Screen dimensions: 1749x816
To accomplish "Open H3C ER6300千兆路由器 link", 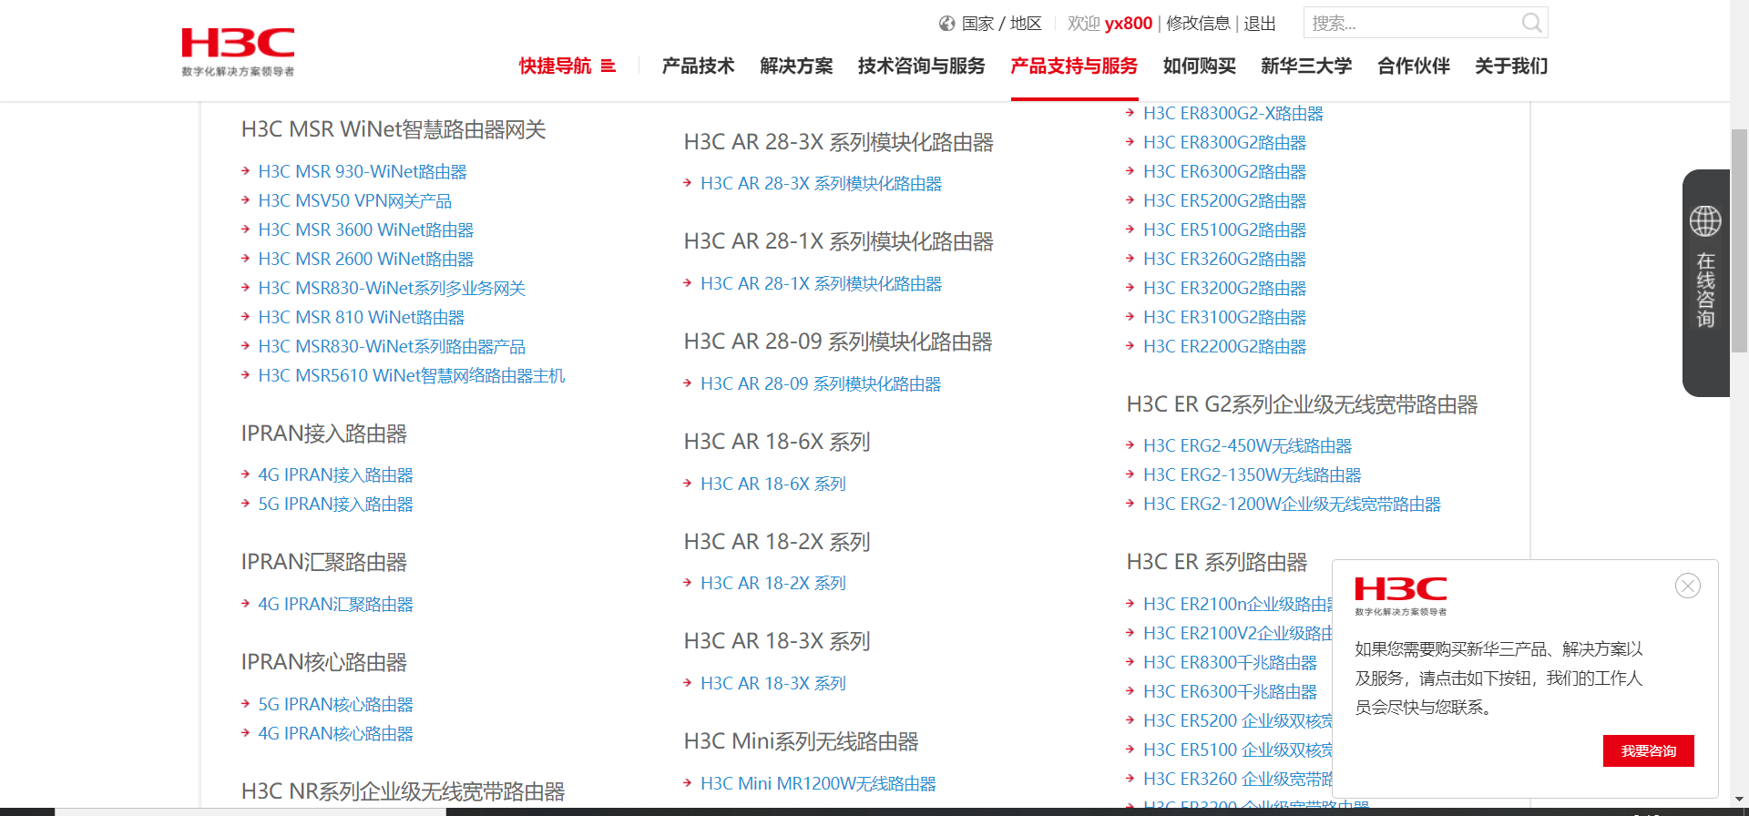I will (x=1231, y=691).
